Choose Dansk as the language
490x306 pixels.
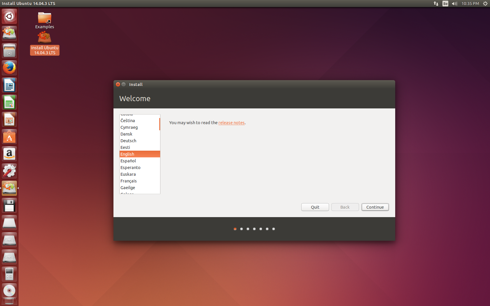(x=139, y=134)
